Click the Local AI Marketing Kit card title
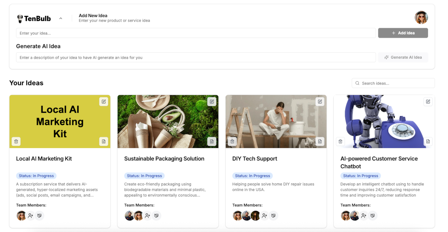The width and height of the screenshot is (448, 232). (x=44, y=159)
